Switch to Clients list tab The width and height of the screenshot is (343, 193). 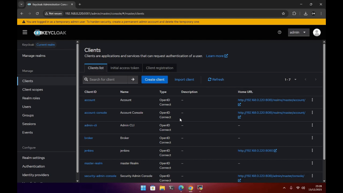click(x=96, y=68)
